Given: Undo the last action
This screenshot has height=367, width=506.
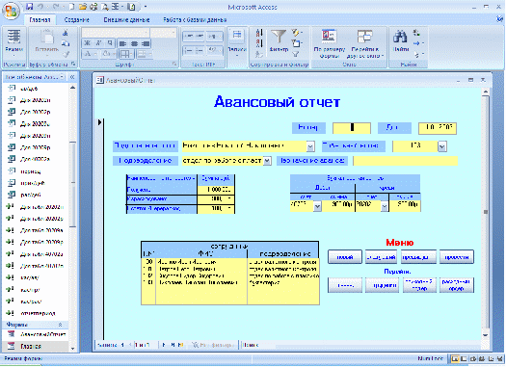Looking at the screenshot, I should tap(40, 7).
